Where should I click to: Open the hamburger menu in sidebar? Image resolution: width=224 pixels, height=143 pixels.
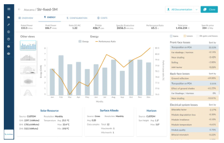coord(9,9)
